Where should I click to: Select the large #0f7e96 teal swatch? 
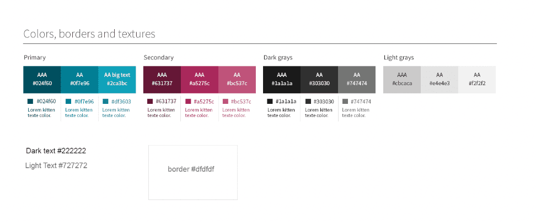click(79, 79)
